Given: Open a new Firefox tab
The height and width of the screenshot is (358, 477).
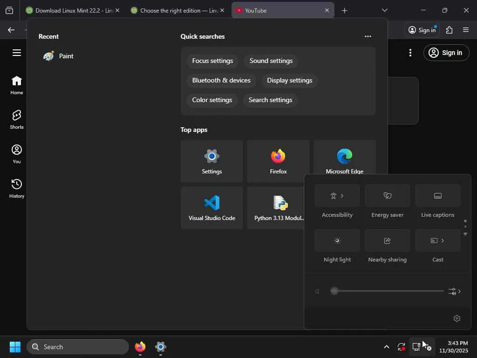Looking at the screenshot, I should [x=344, y=10].
